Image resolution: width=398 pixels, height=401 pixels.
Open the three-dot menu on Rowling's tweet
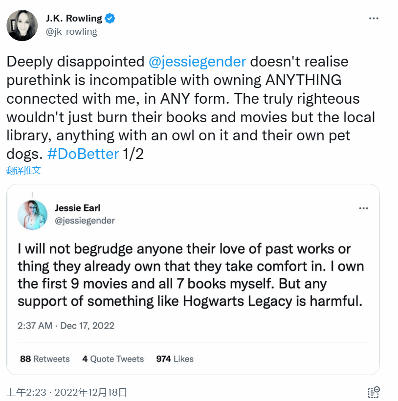pyautogui.click(x=374, y=19)
